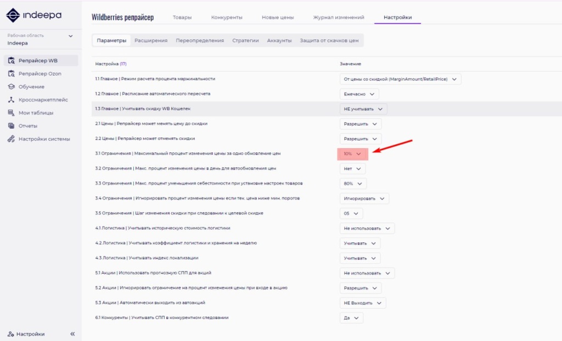Open the highlighted 10% max price change dropdown
Screen dimensions: 562x341
[x=352, y=154]
